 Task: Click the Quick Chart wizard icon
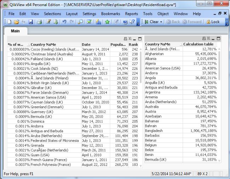click(x=98, y=22)
